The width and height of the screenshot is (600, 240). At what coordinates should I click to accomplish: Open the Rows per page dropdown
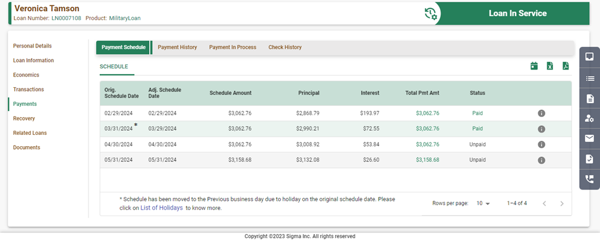pyautogui.click(x=483, y=203)
